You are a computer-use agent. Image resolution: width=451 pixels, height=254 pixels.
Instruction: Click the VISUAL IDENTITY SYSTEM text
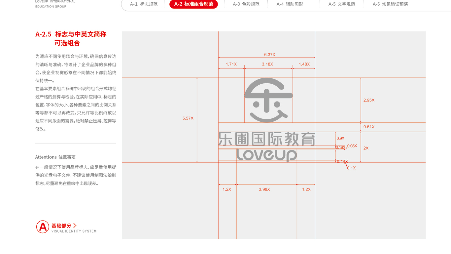click(x=74, y=231)
